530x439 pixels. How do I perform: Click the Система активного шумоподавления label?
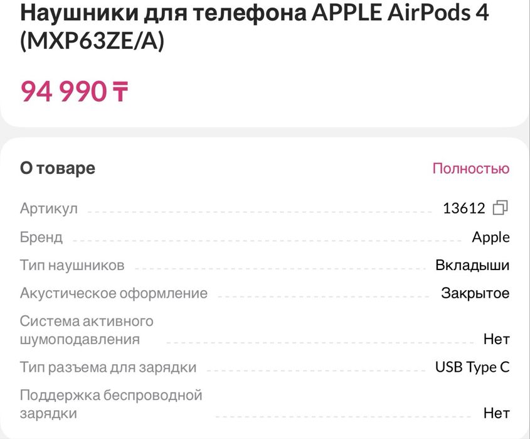[x=87, y=330]
